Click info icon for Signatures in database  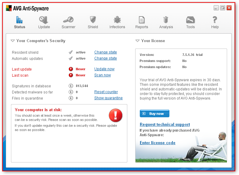[71, 86]
